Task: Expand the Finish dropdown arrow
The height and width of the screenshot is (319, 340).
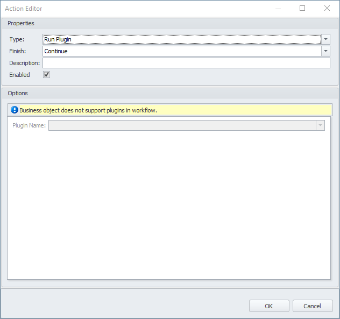Action: pos(325,51)
